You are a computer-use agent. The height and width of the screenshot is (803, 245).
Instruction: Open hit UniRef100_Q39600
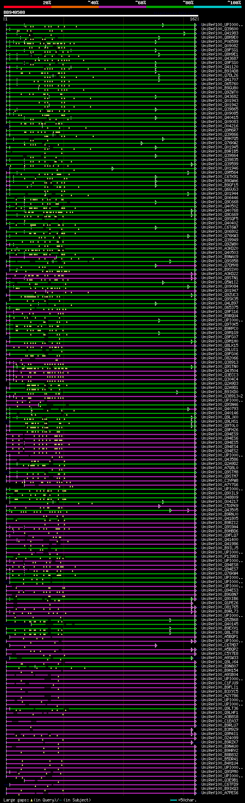(220, 29)
